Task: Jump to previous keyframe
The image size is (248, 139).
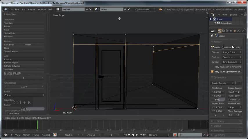Action: (129, 135)
